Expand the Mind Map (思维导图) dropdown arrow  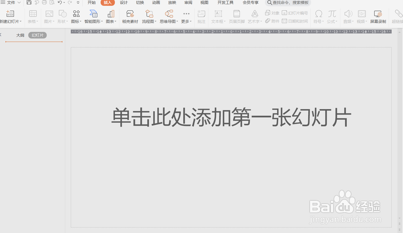[177, 22]
